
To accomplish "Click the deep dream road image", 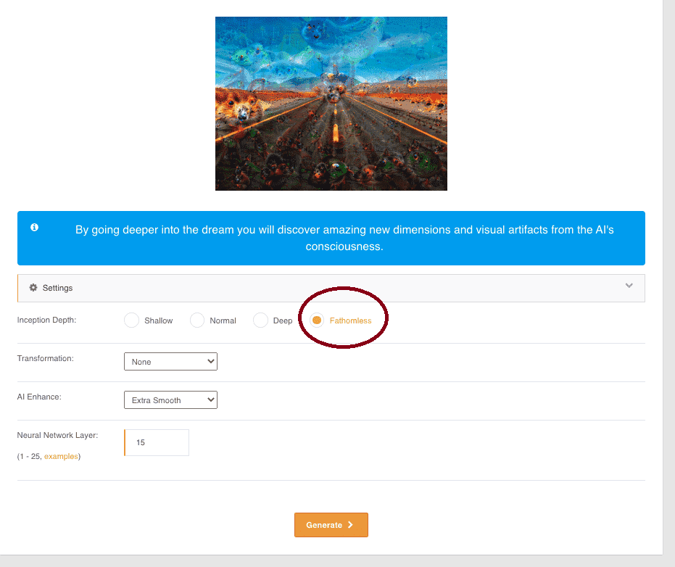I will pyautogui.click(x=331, y=104).
